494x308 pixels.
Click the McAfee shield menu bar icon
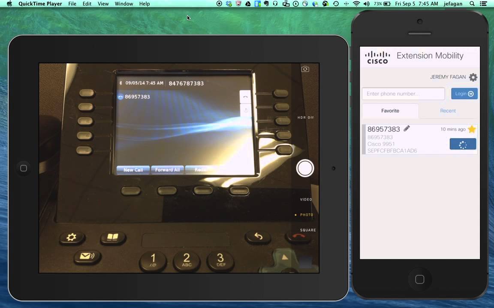click(238, 4)
